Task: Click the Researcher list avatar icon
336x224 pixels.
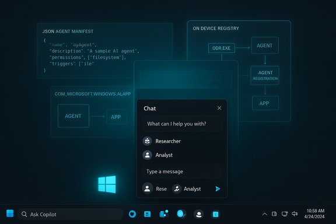Action: pyautogui.click(x=147, y=141)
